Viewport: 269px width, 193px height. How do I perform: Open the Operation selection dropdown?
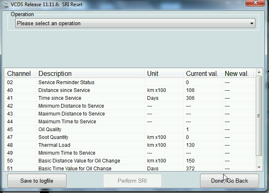pyautogui.click(x=135, y=24)
